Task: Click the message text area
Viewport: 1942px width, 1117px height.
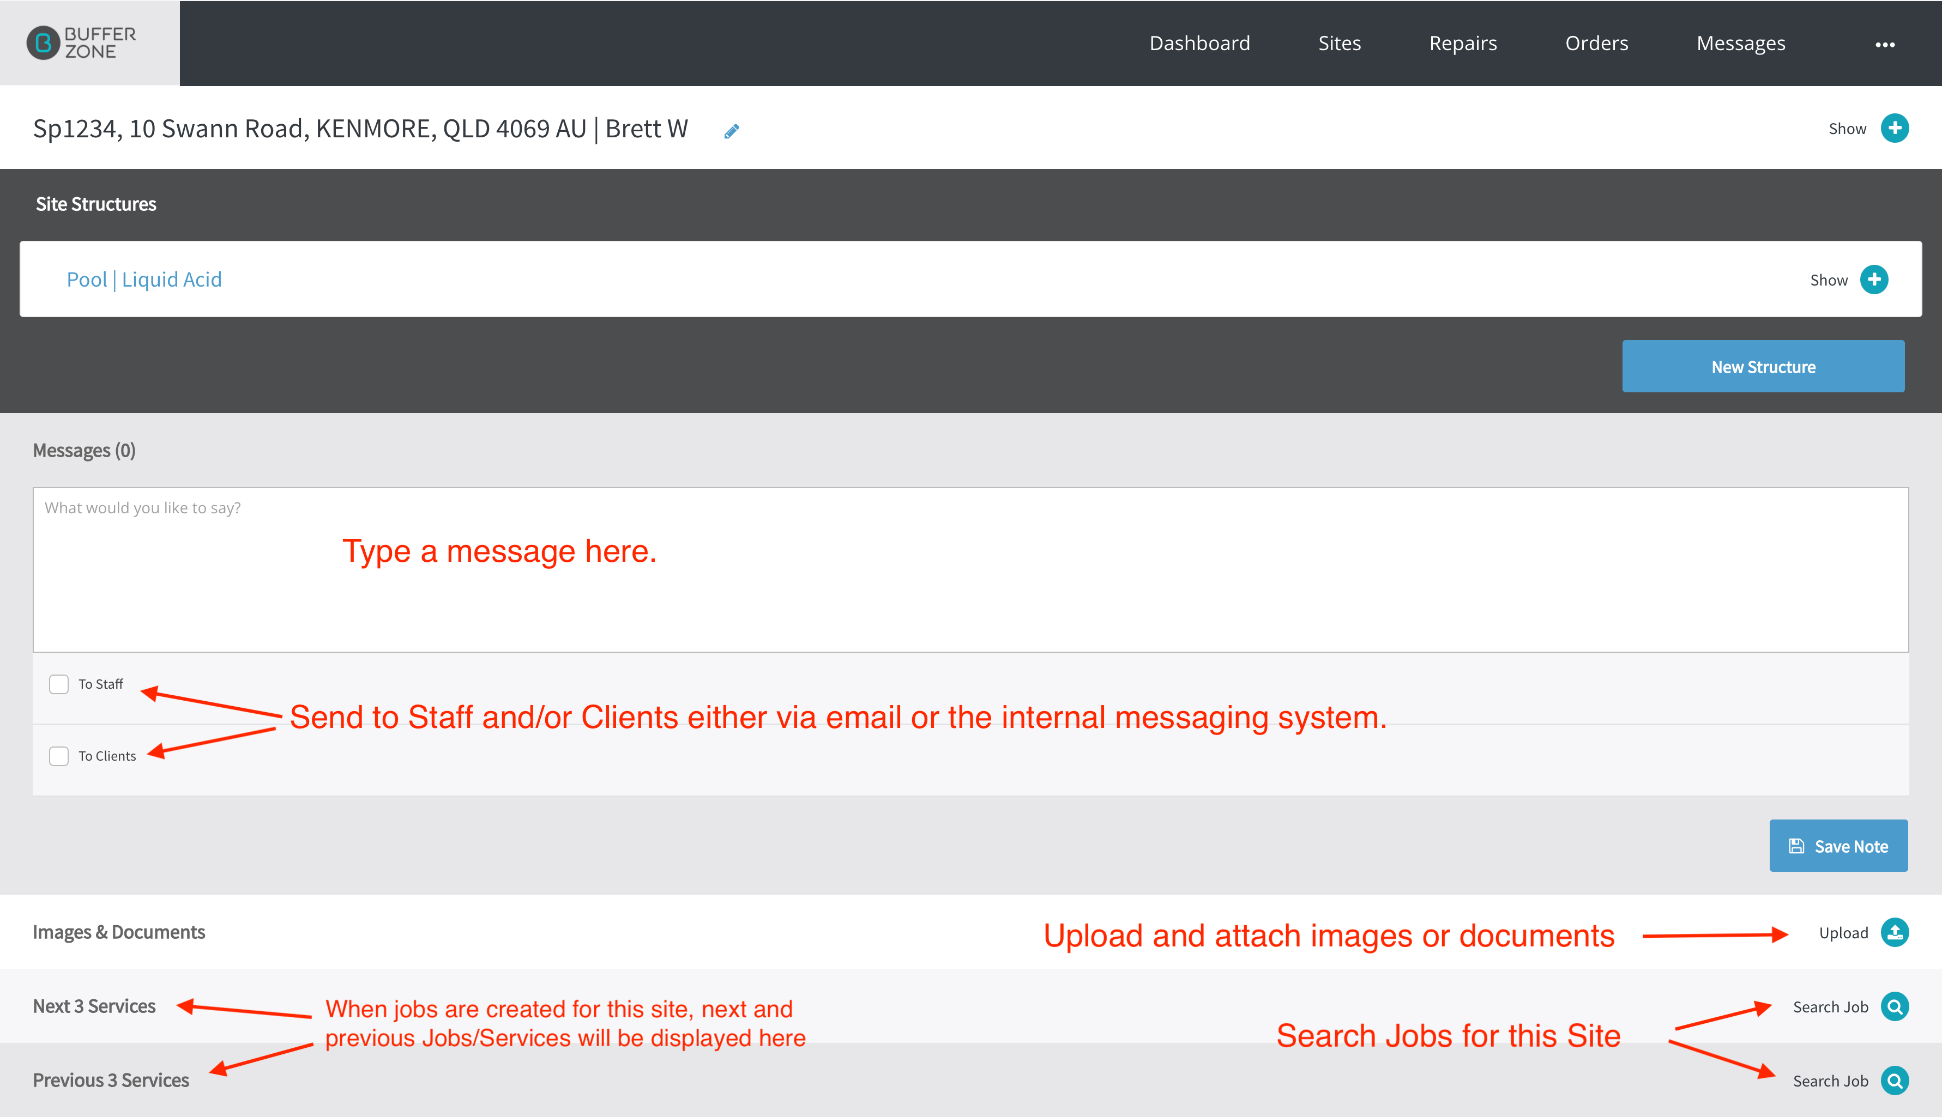Action: tap(970, 569)
